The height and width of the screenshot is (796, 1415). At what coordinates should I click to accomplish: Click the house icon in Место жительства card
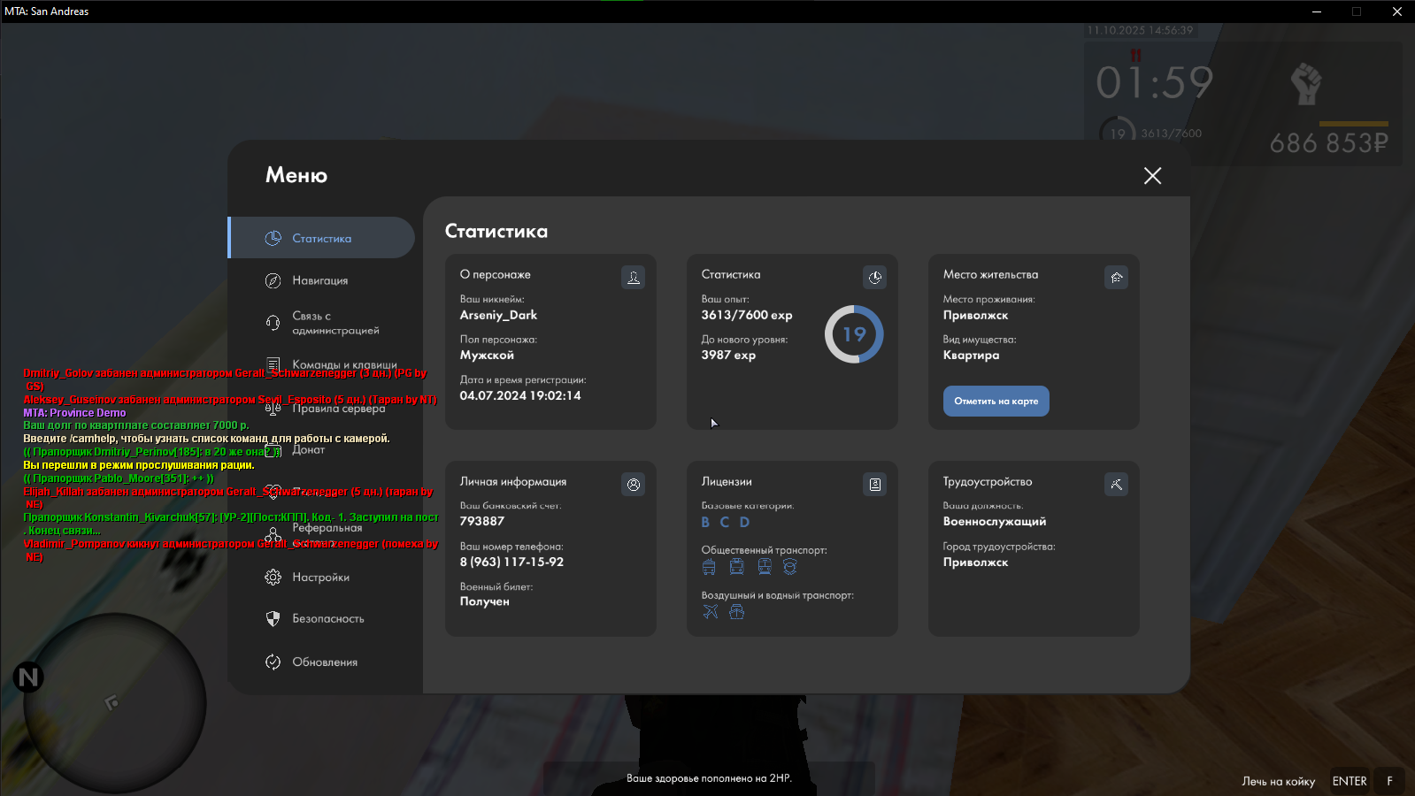1117,278
